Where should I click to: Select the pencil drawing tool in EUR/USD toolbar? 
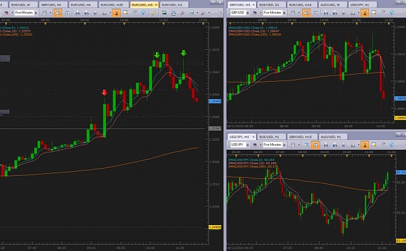tap(154, 13)
